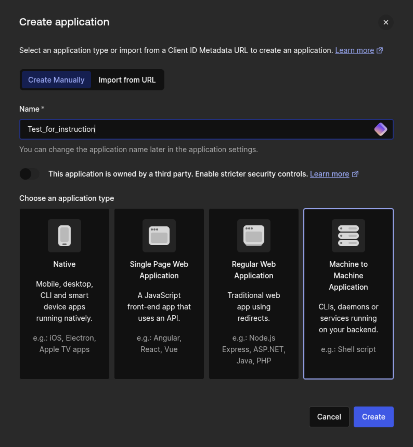The image size is (413, 447).
Task: Click 'Choose an application type' heading
Action: pyautogui.click(x=67, y=198)
